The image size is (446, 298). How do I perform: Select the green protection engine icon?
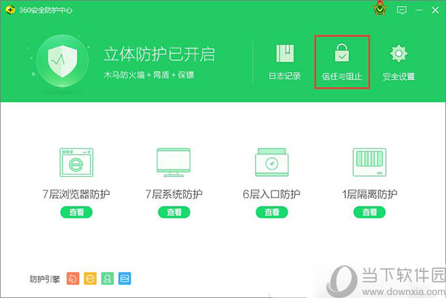pyautogui.click(x=107, y=279)
